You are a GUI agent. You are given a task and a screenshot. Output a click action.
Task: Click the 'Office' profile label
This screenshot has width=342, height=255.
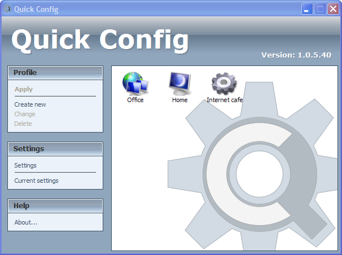tap(135, 100)
